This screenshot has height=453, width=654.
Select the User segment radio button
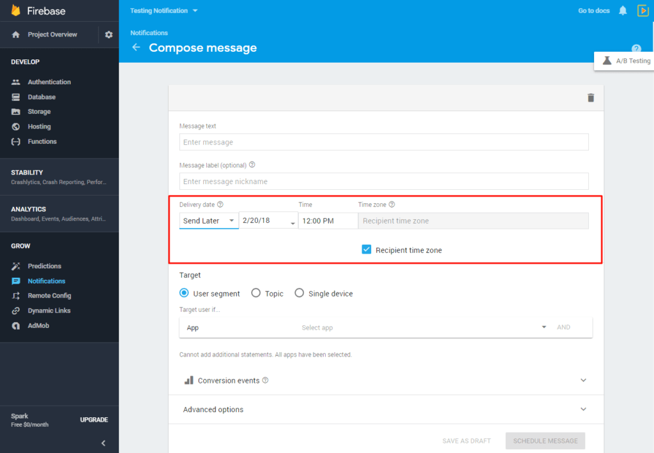184,293
